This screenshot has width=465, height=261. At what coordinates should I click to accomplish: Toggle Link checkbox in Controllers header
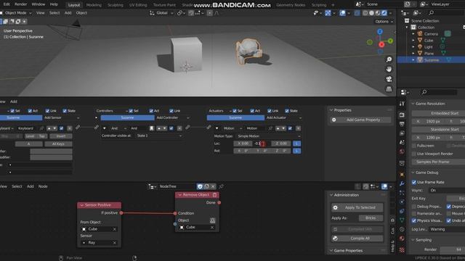coord(171,111)
